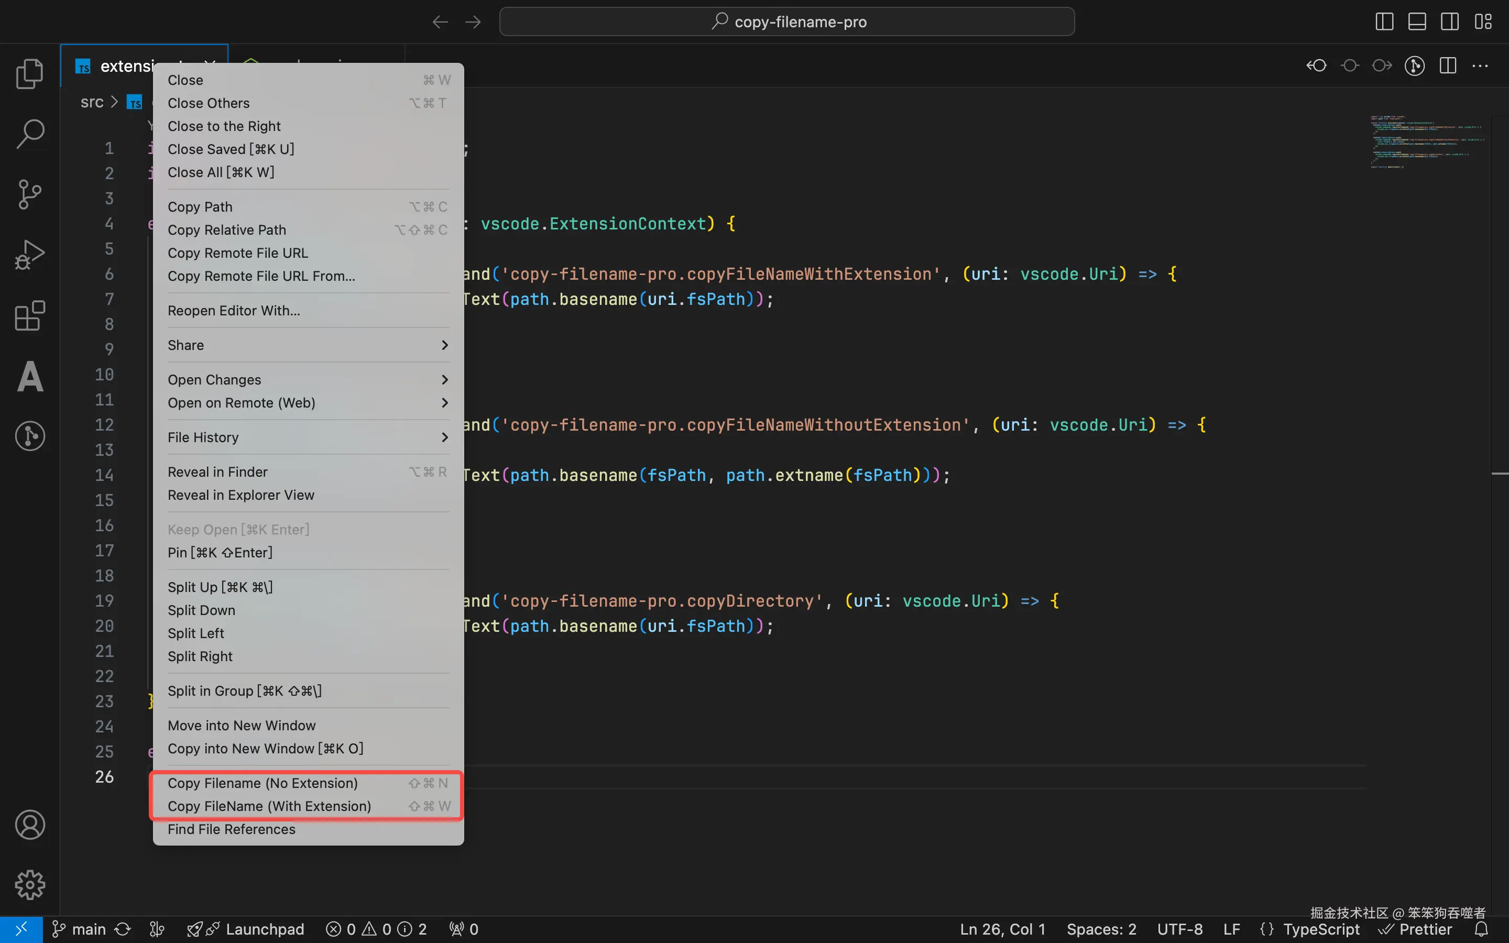Screen dimensions: 1509x943
Task: Choose Reveal in Finder from context menu
Action: coord(217,472)
